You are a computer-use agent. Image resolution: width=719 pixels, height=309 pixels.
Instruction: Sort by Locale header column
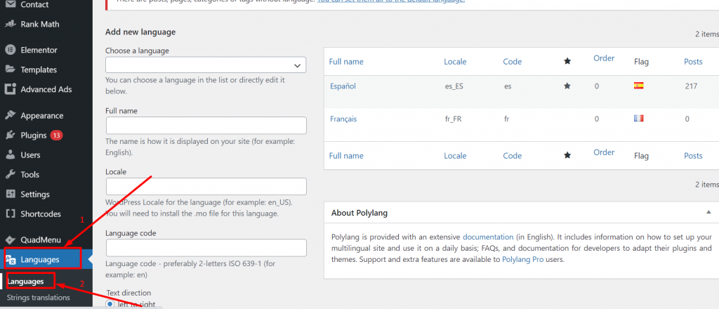pos(455,61)
